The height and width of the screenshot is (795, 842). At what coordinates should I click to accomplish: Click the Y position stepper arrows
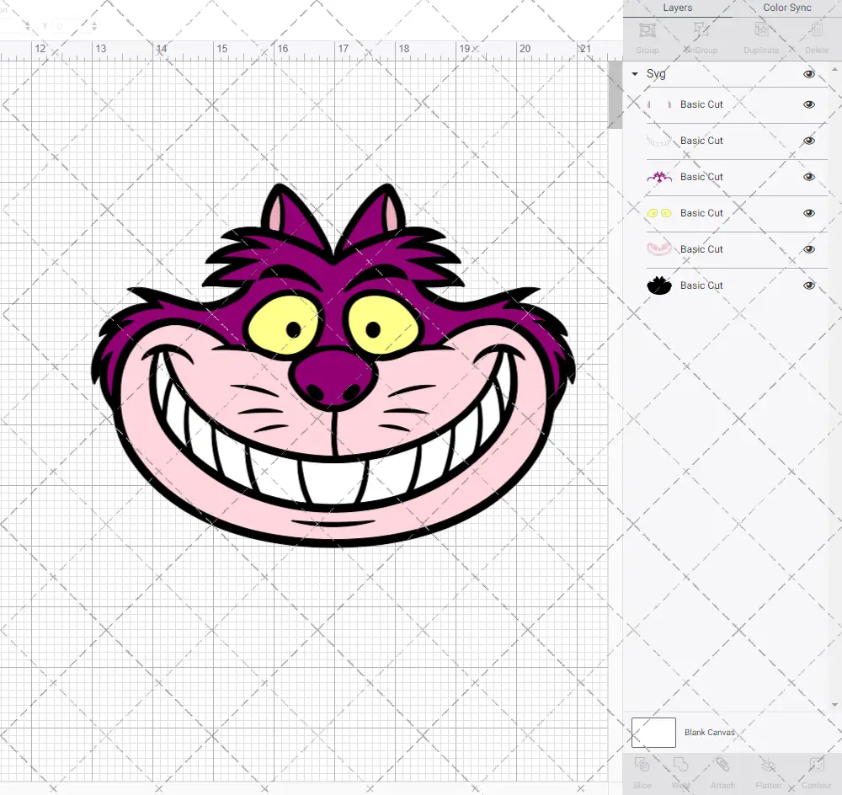(94, 25)
